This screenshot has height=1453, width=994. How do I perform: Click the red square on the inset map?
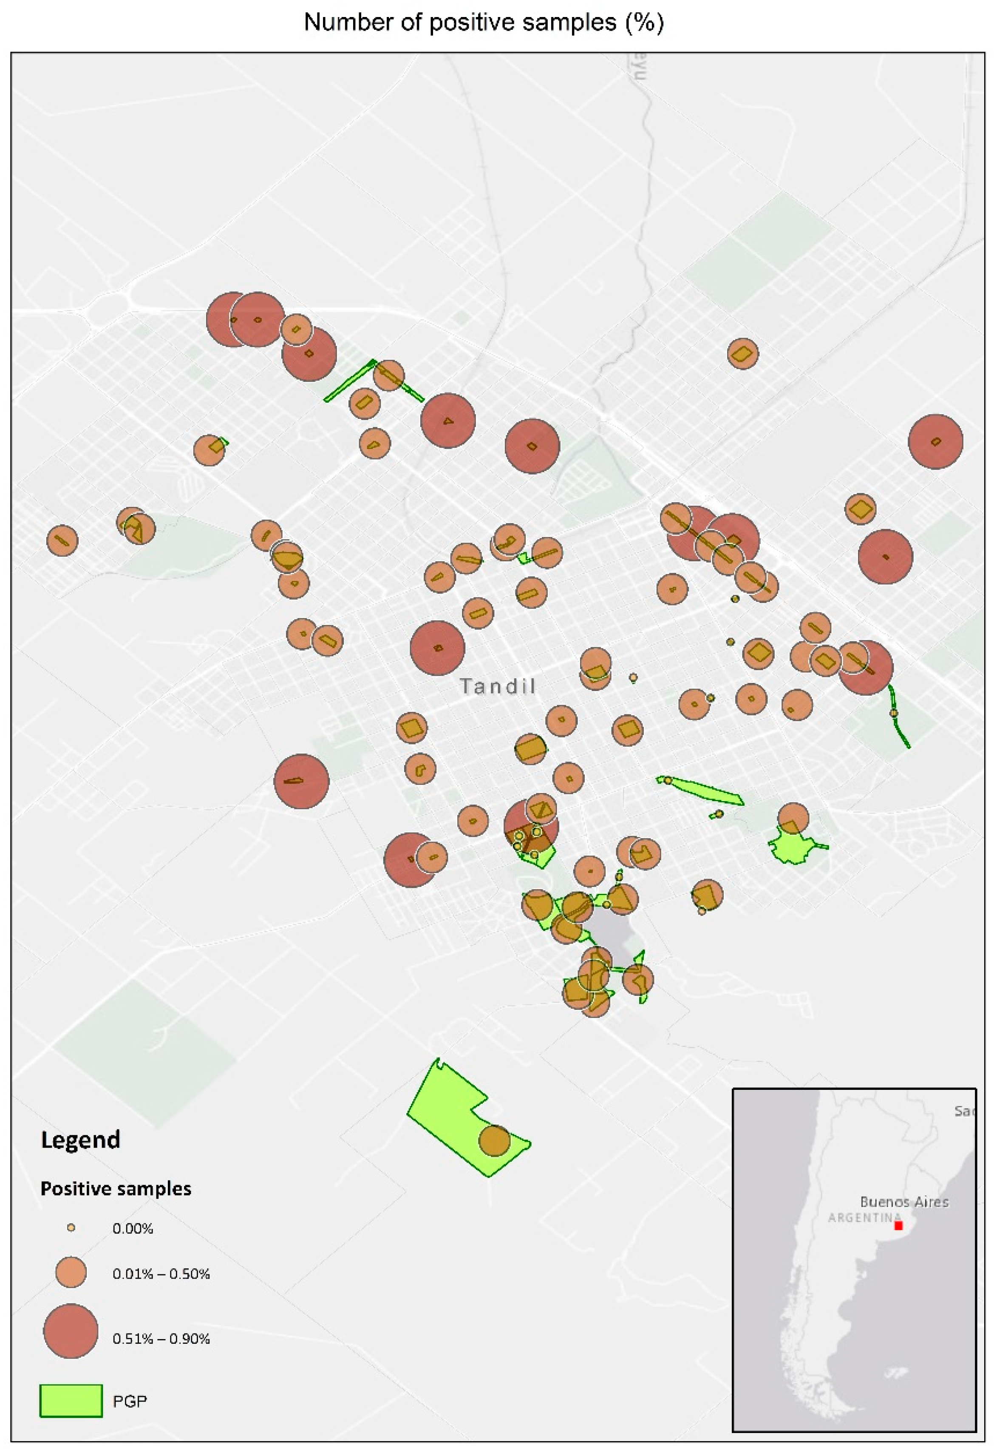(898, 1226)
